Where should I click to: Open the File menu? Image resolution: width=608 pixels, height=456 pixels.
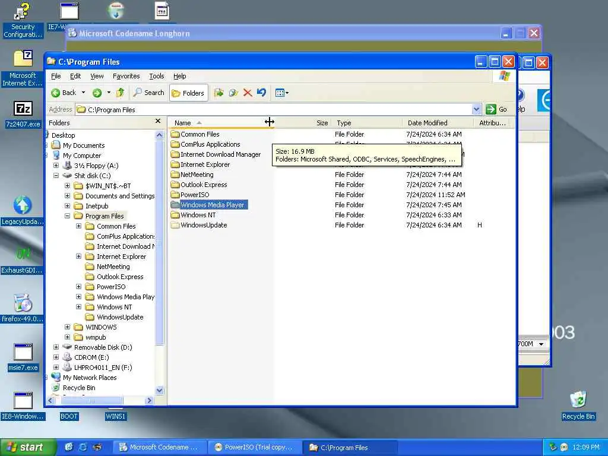tap(56, 76)
